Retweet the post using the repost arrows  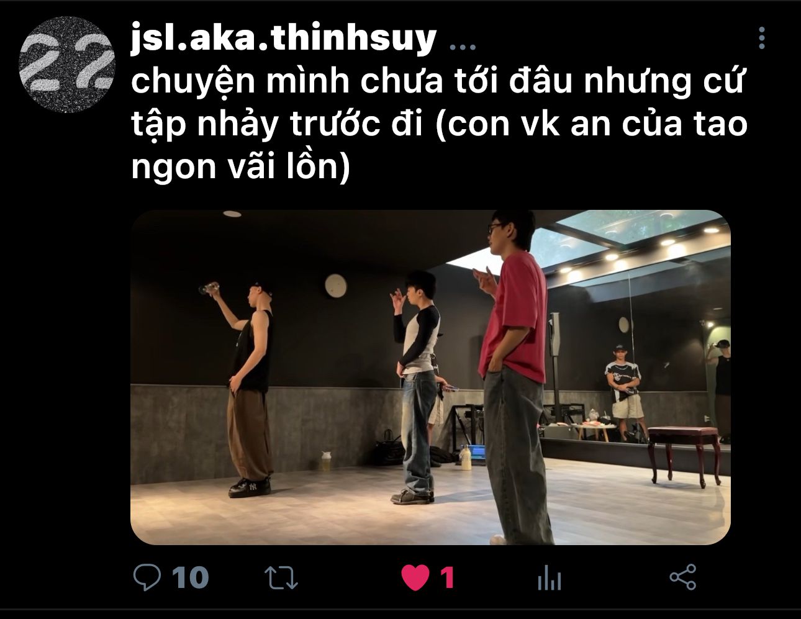click(x=281, y=578)
